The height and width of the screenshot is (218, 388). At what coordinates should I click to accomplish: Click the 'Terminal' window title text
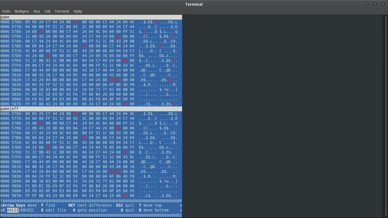point(194,4)
